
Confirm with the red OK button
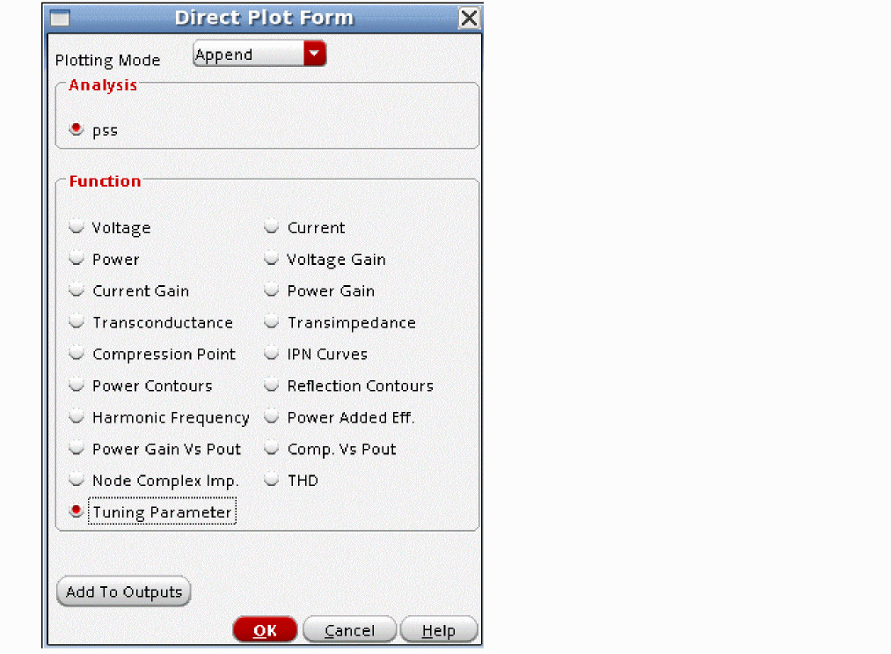tap(265, 629)
